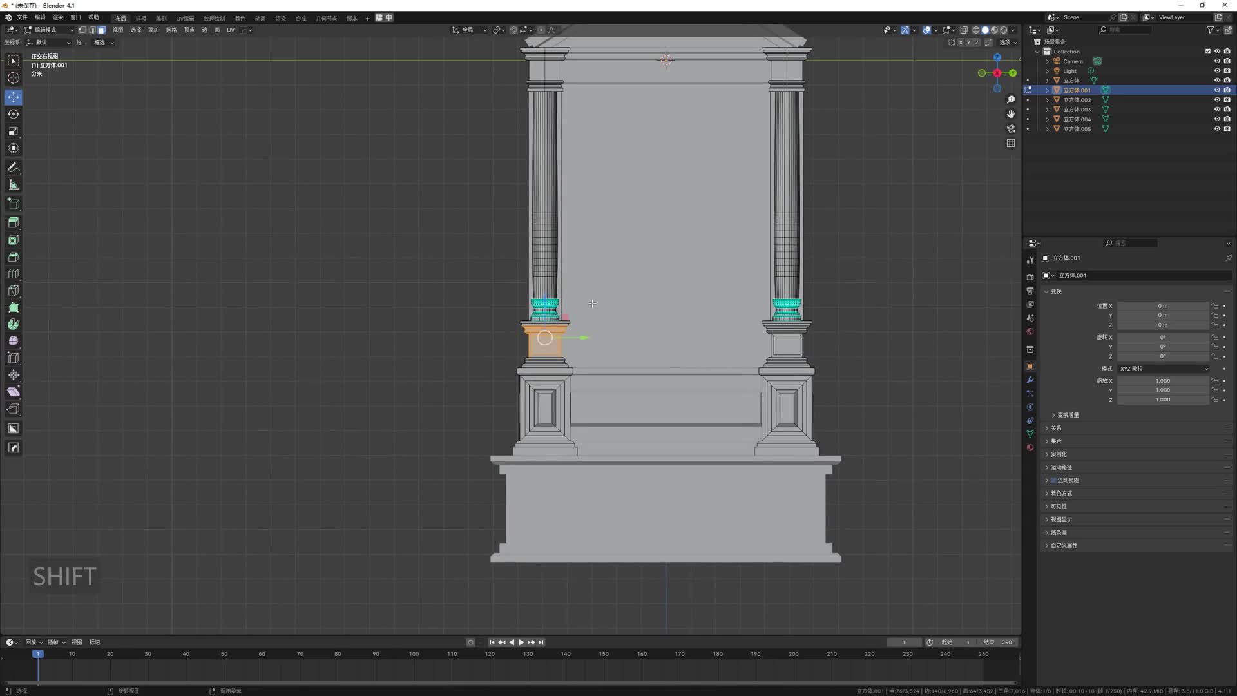The width and height of the screenshot is (1237, 696).
Task: Activate the Annotate pencil tool
Action: pos(13,168)
